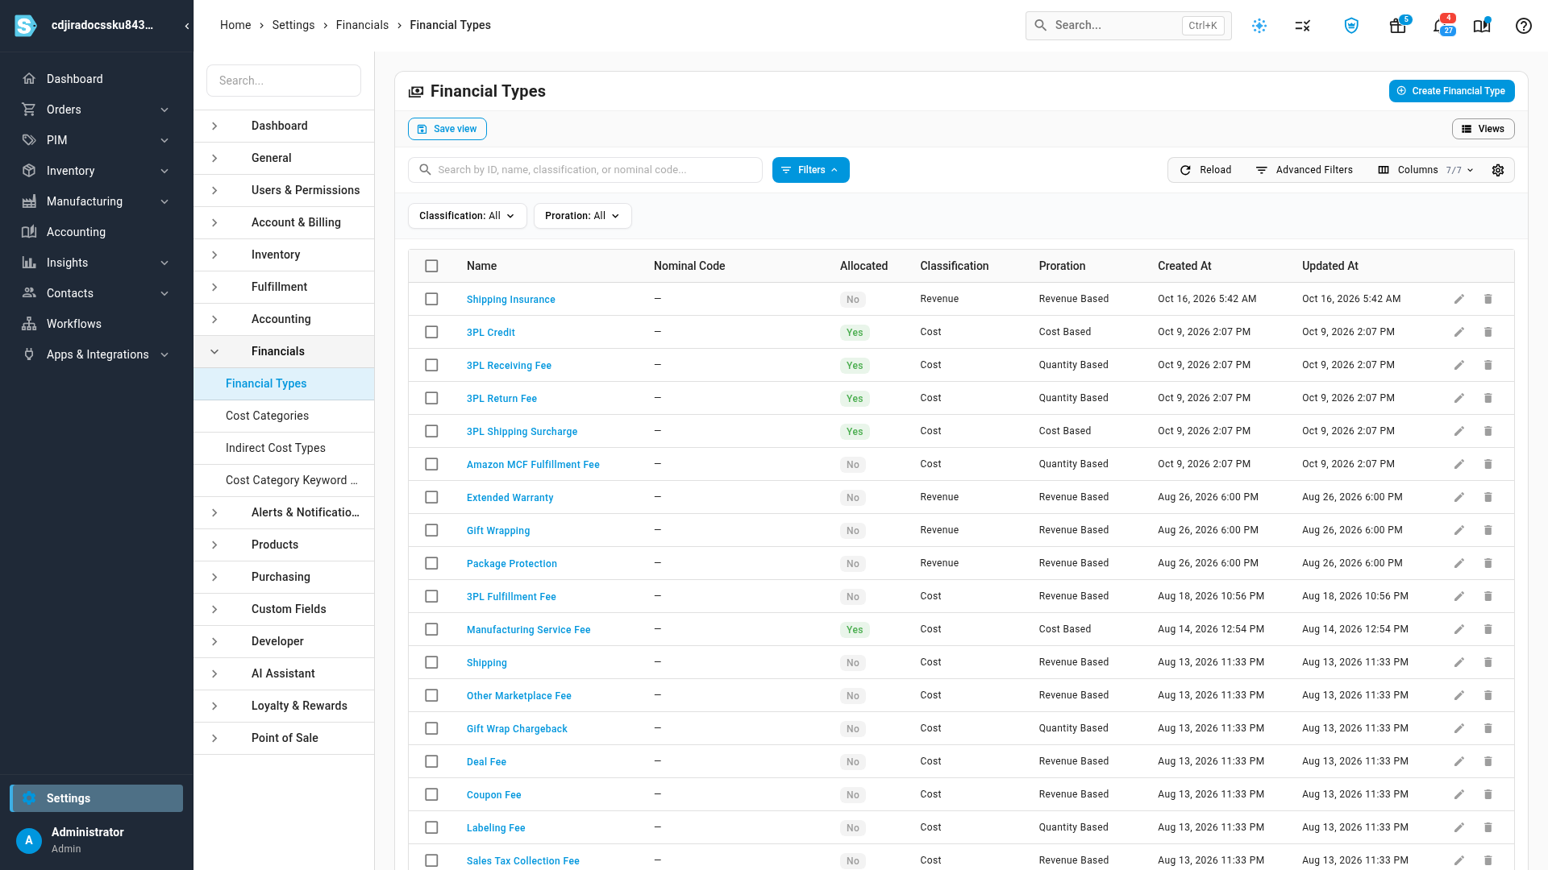The image size is (1548, 870).
Task: Expand the Orders menu in sidebar
Action: [x=97, y=110]
